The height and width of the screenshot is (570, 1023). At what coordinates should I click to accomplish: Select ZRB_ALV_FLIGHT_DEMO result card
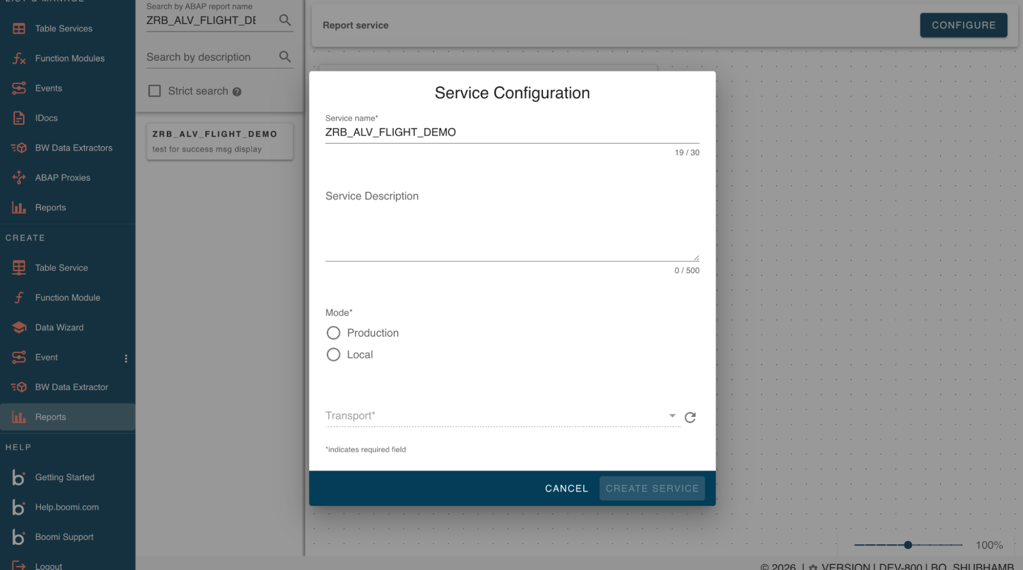click(x=220, y=141)
